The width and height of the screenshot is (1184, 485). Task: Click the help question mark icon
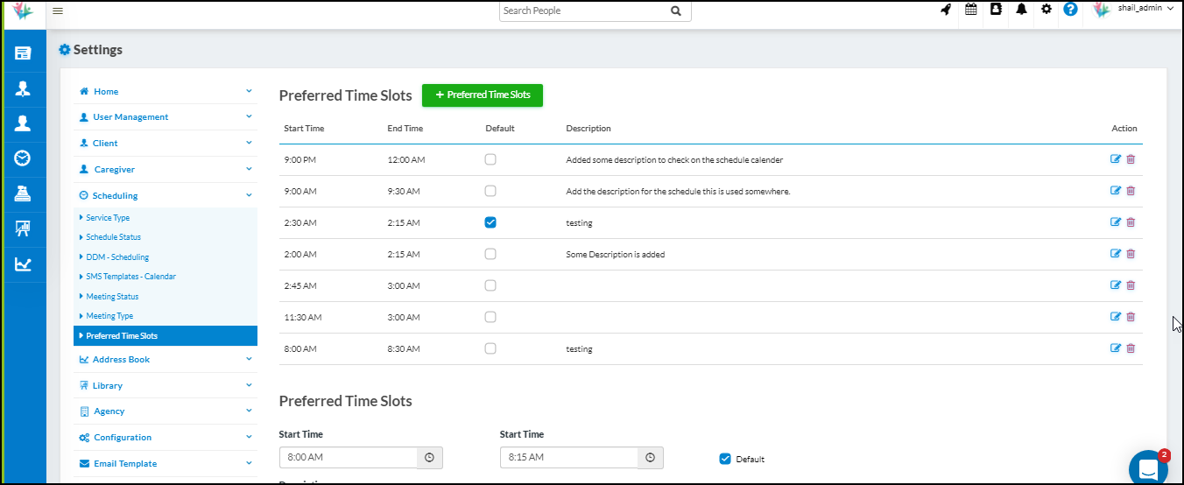pos(1070,10)
